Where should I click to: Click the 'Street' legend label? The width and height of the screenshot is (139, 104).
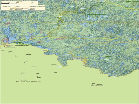pyautogui.click(x=11, y=10)
